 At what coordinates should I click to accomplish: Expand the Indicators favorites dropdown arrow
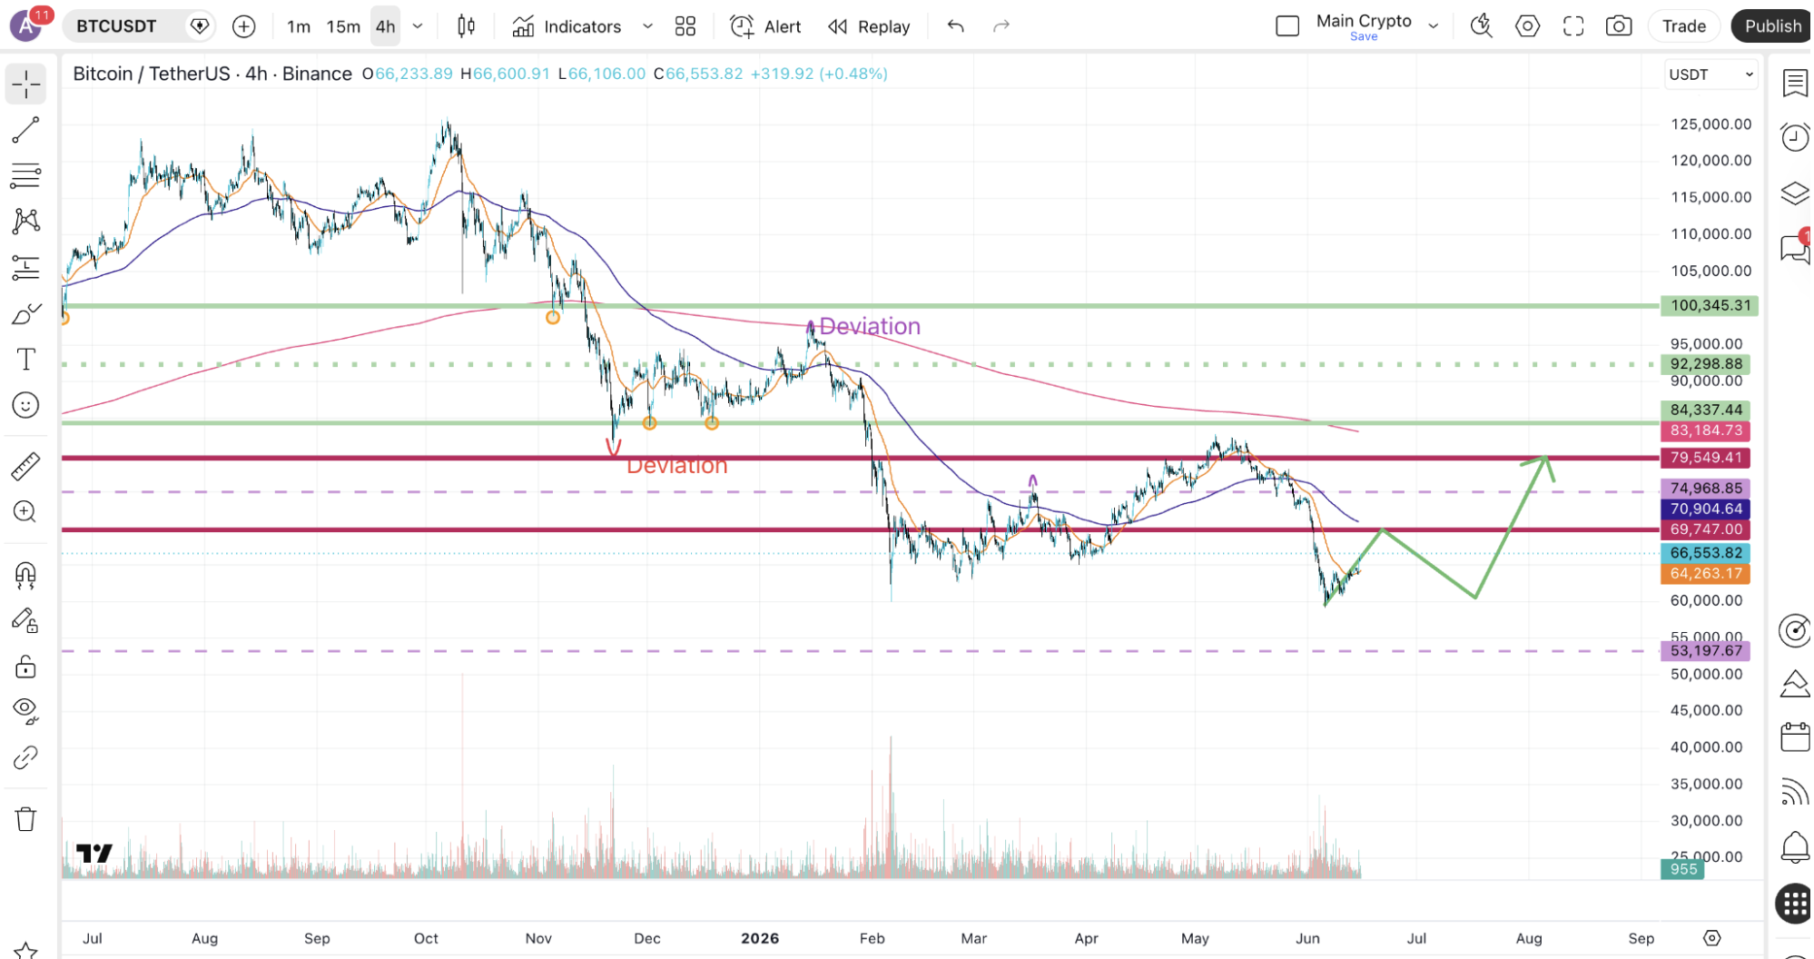tap(647, 26)
